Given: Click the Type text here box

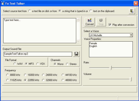Looking at the screenshot, I should tap(40, 31).
